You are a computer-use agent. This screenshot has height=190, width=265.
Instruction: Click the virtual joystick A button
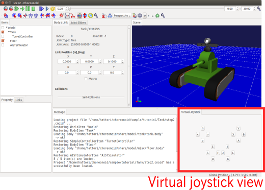coord(238,140)
